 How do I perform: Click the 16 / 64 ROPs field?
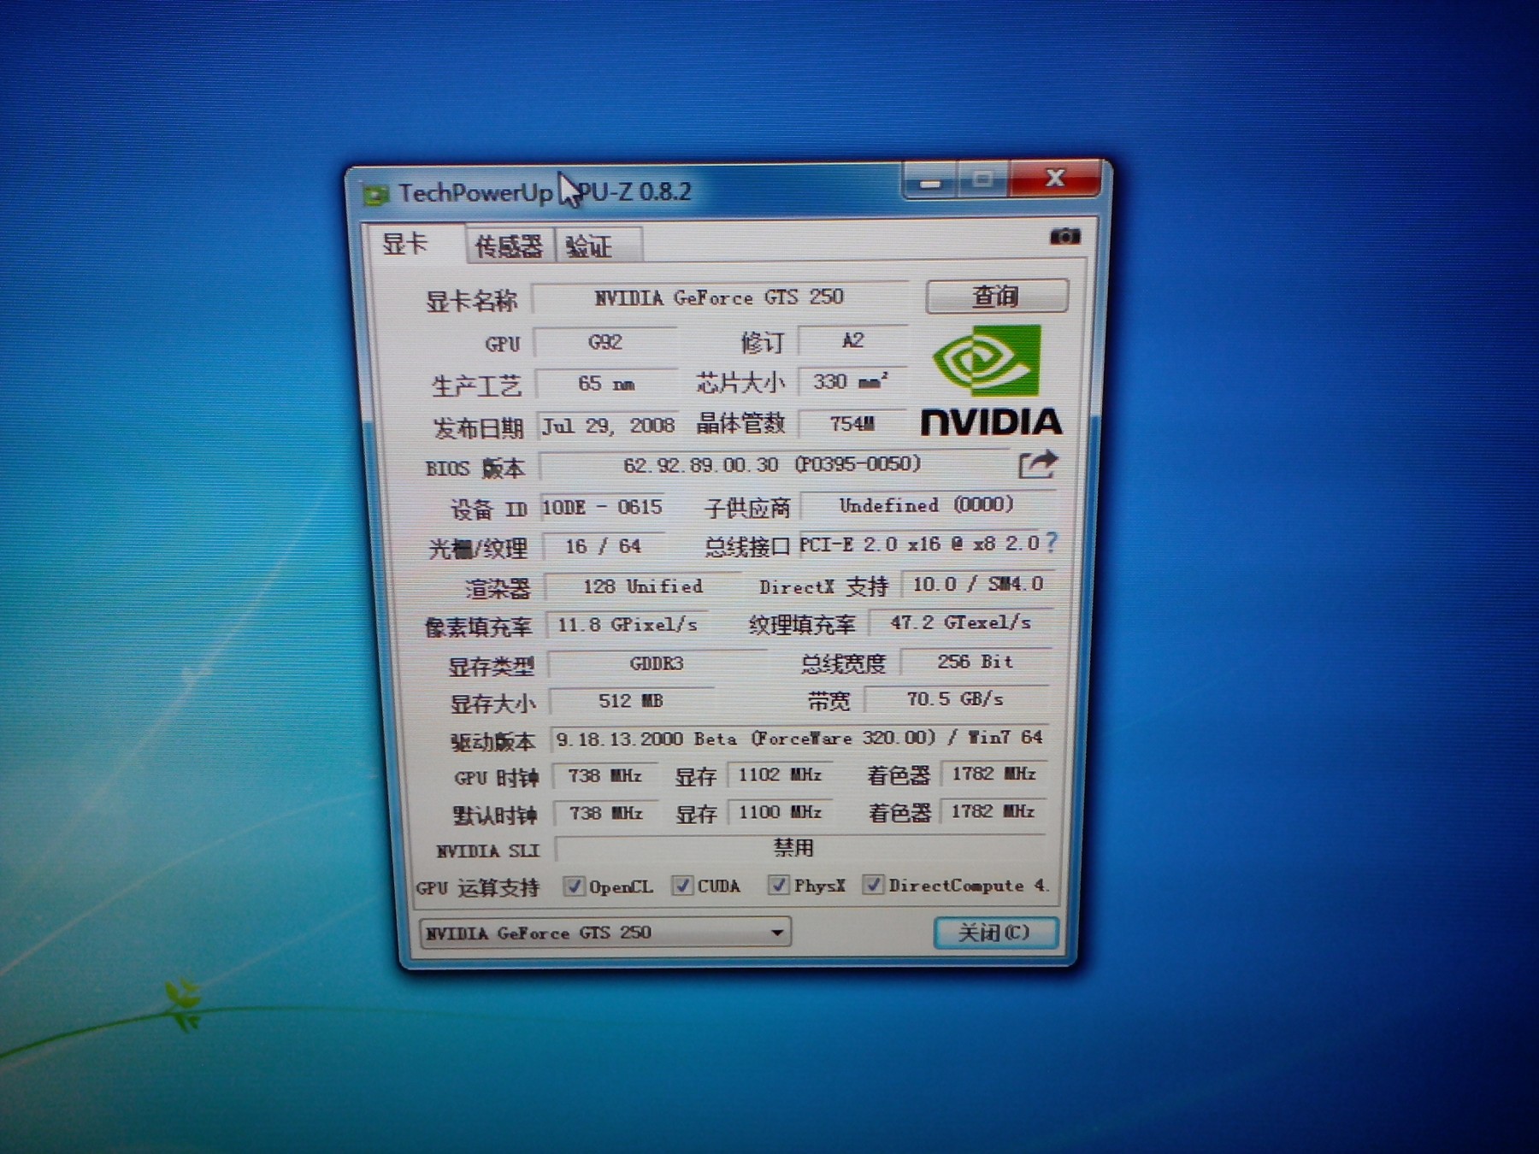coord(604,546)
